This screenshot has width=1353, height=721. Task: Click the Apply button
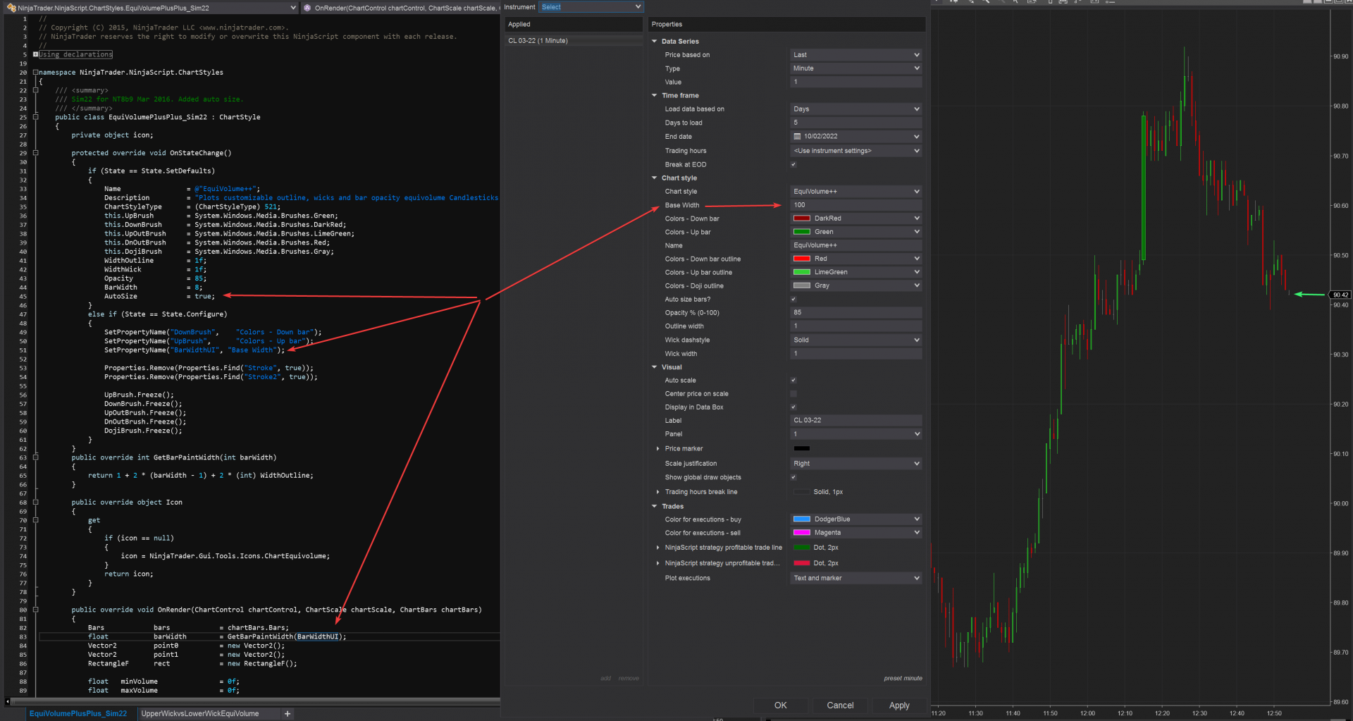899,705
